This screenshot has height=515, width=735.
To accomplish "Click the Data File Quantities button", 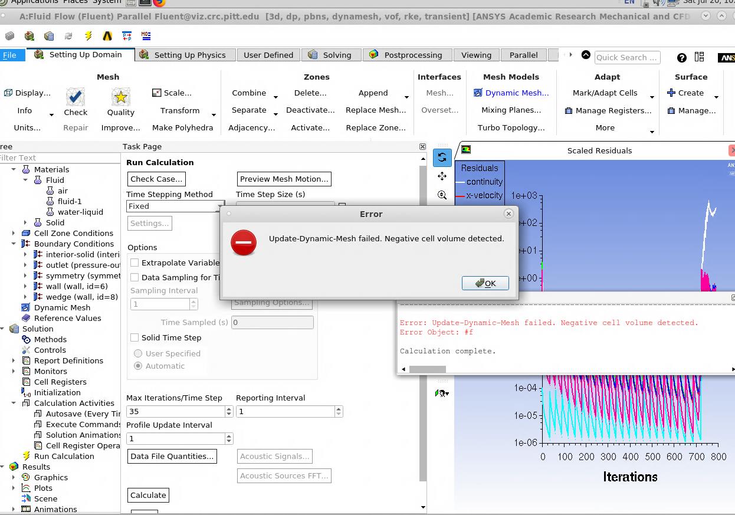I will coord(172,456).
